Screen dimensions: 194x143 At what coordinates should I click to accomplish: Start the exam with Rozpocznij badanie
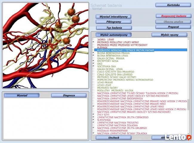173,16
